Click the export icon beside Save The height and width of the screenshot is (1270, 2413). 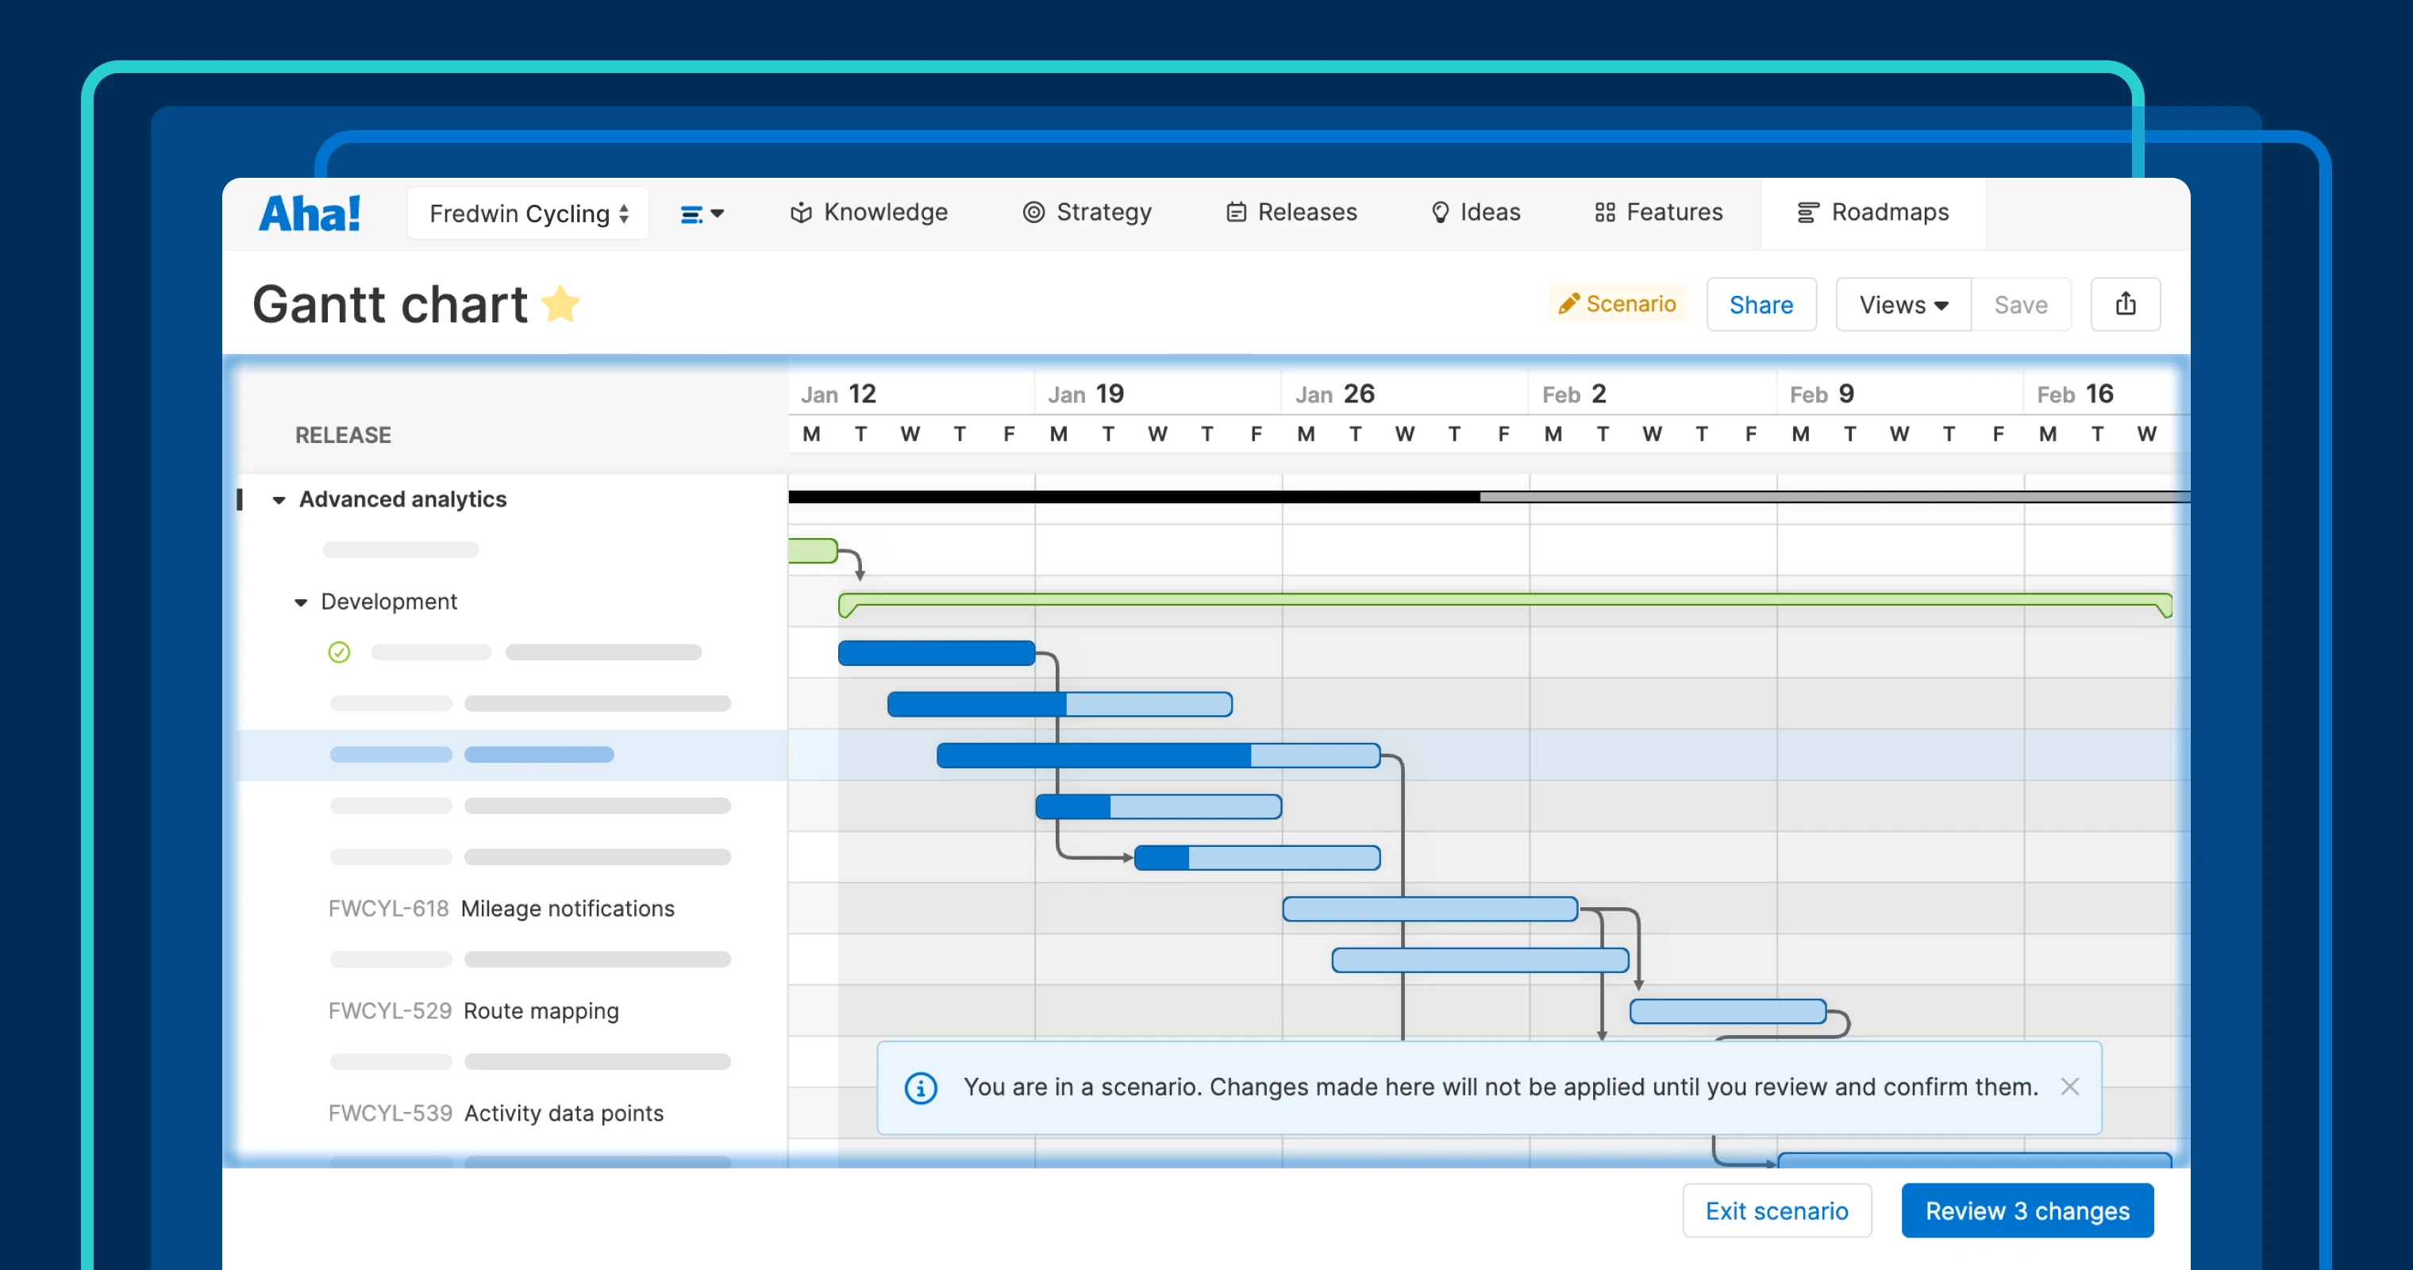tap(2126, 303)
